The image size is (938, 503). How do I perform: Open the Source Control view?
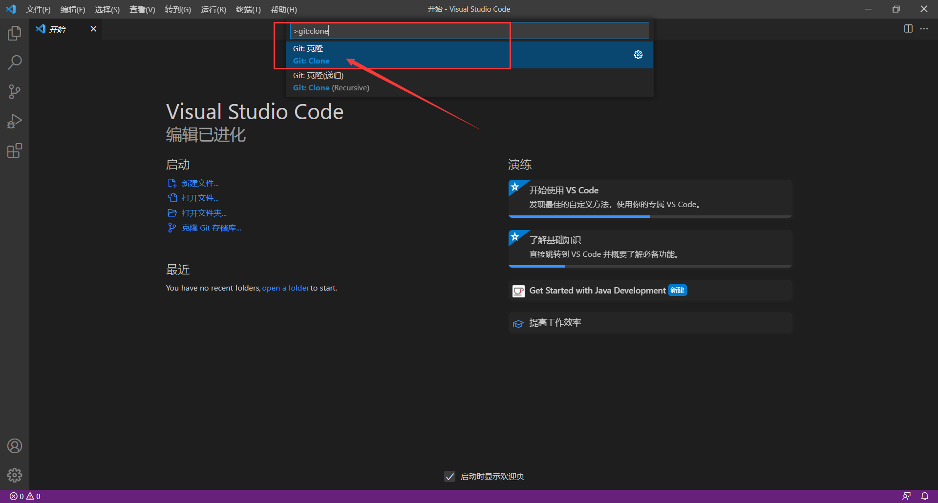[x=15, y=92]
